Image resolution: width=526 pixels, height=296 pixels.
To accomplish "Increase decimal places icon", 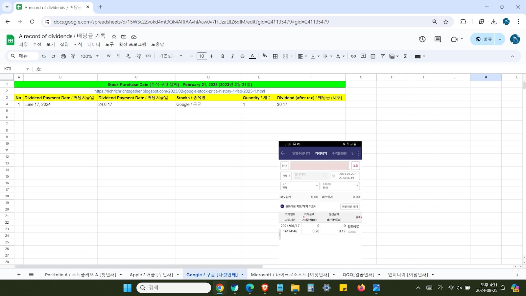I will tap(138, 56).
